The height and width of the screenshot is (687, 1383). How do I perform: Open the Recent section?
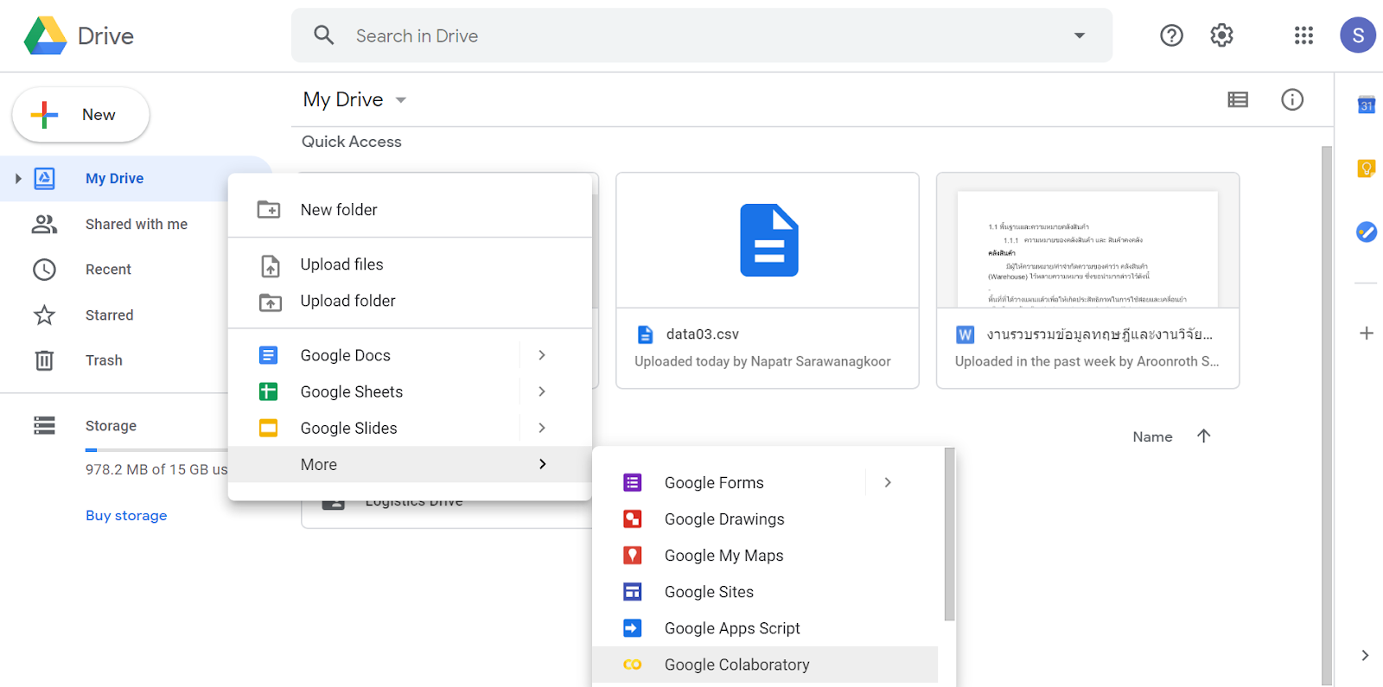pyautogui.click(x=108, y=270)
